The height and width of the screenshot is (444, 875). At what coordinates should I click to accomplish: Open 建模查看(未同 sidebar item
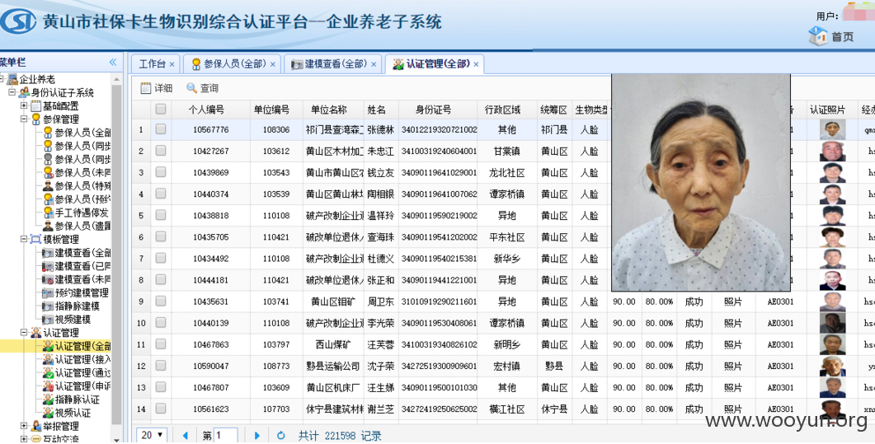(77, 279)
